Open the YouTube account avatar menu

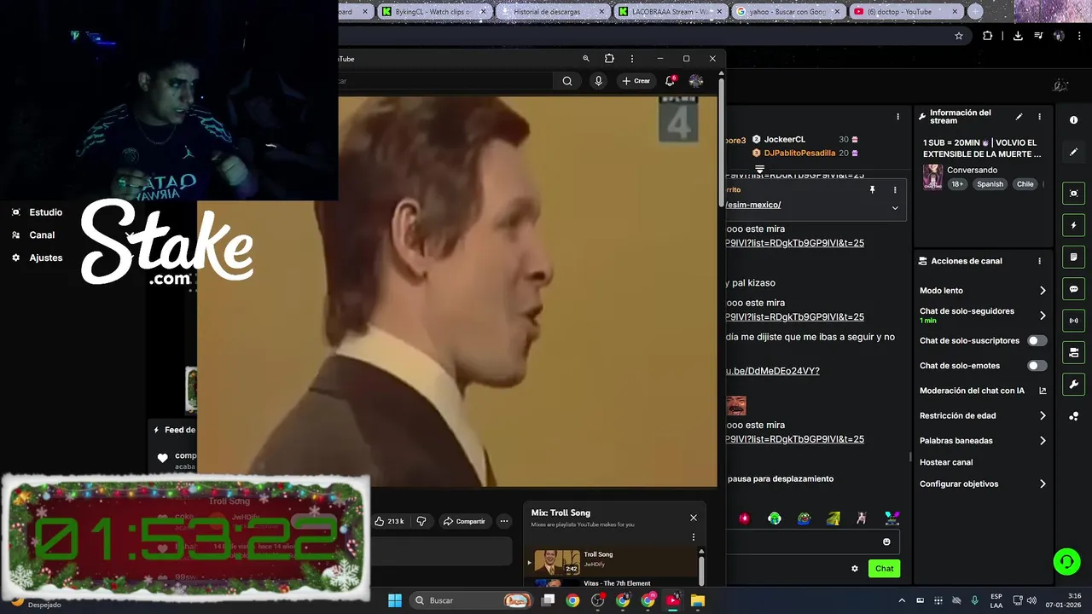tap(696, 81)
